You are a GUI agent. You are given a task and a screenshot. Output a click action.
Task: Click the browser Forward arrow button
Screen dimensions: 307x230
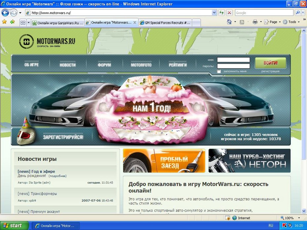pos(14,13)
